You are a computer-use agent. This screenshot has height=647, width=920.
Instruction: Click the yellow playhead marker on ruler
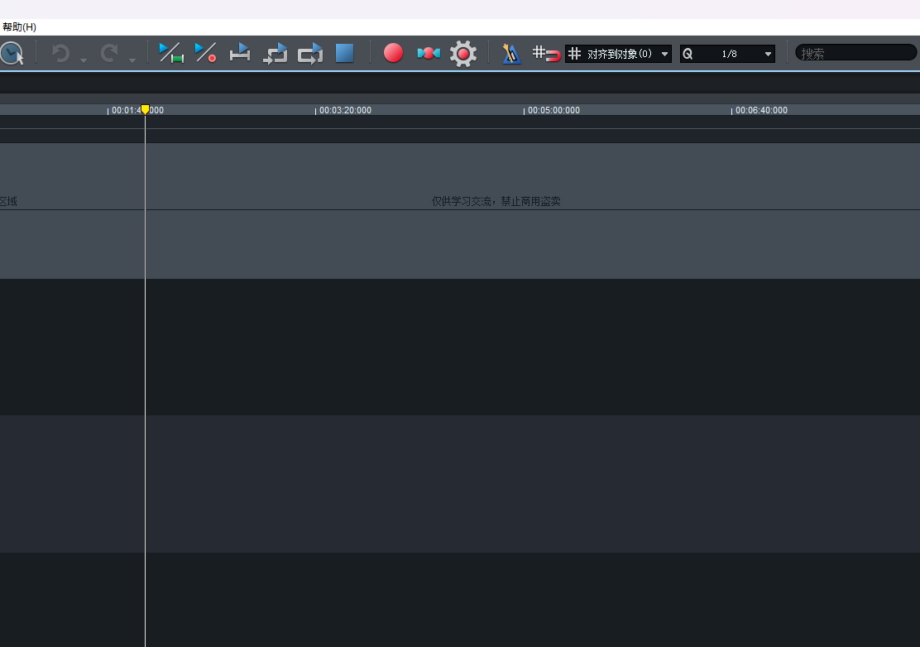(145, 109)
